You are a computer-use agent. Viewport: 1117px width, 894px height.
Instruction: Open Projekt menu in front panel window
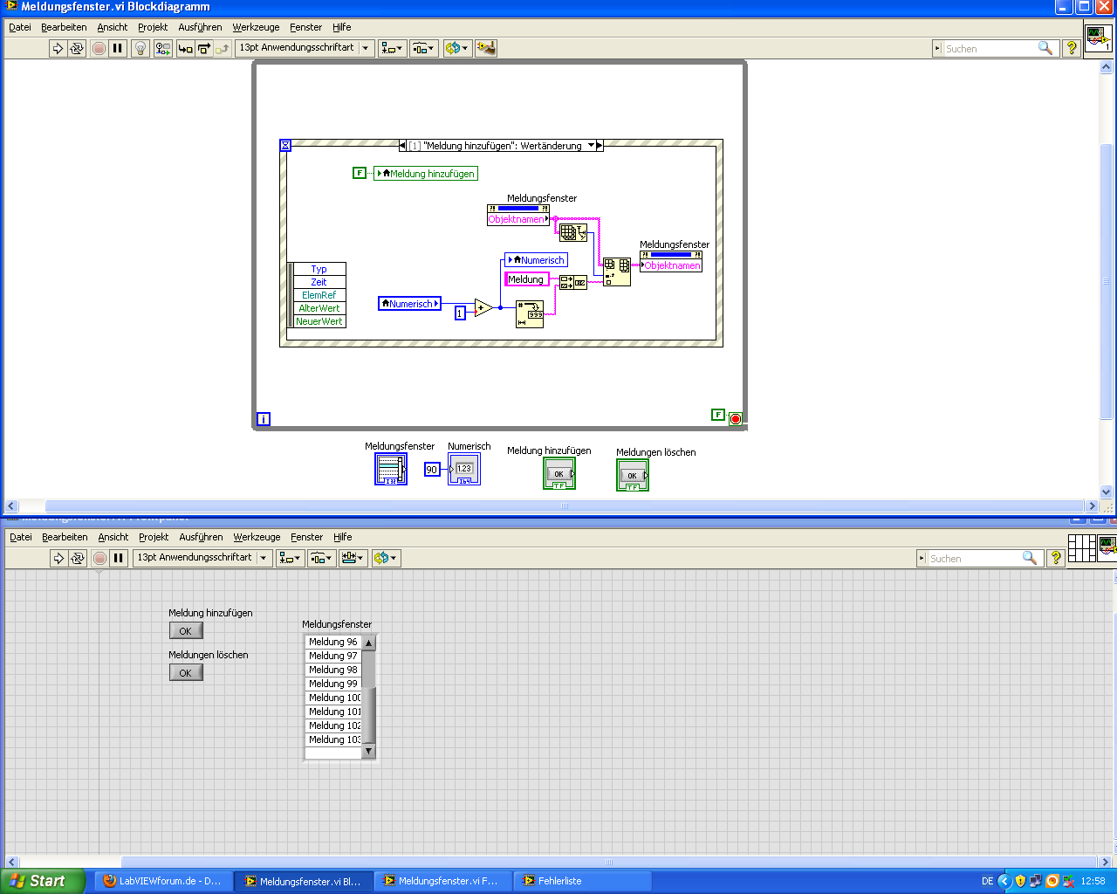[x=154, y=537]
